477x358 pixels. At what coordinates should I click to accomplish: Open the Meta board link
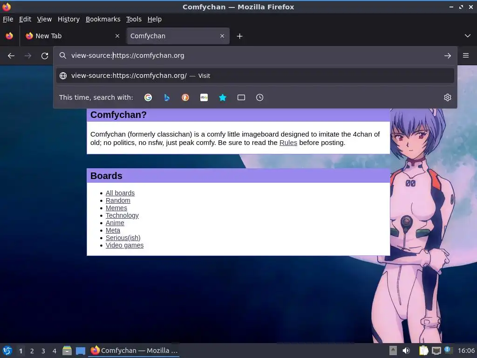pyautogui.click(x=113, y=230)
